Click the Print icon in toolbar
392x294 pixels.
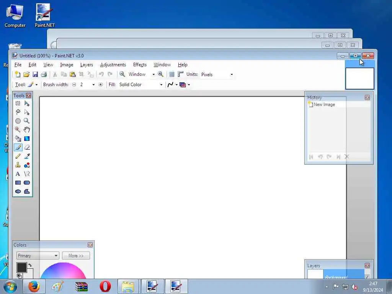click(x=44, y=74)
